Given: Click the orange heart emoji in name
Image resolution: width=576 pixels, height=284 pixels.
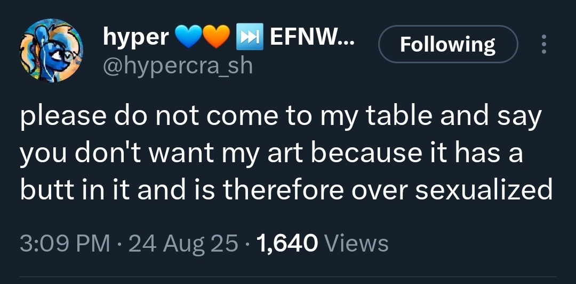Looking at the screenshot, I should (x=218, y=37).
